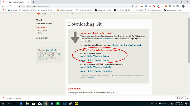Viewport: 190px width, 106px height.
Task: Show hidden system tray icons
Action: pyautogui.click(x=157, y=104)
